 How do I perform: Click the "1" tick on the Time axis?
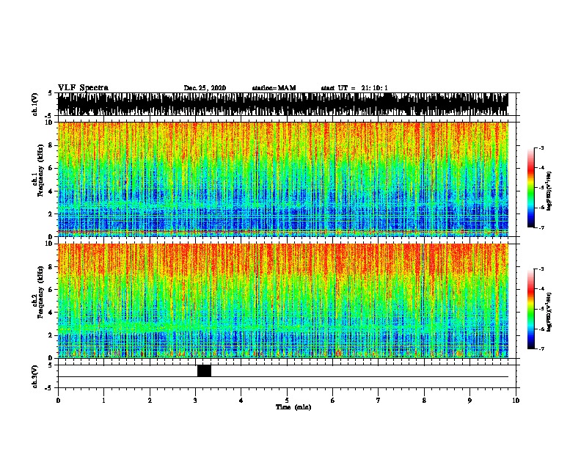tap(103, 401)
